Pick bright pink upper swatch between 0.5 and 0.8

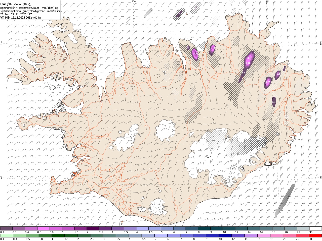click(44, 228)
